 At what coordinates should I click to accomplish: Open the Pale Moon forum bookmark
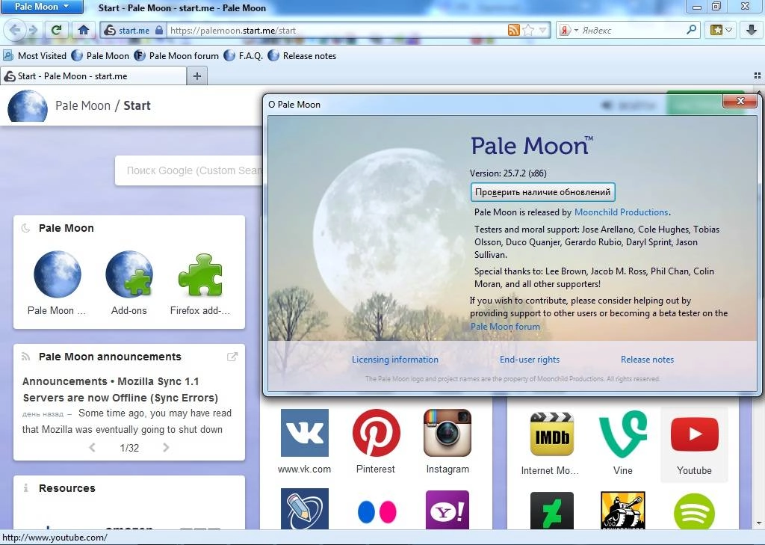point(177,55)
